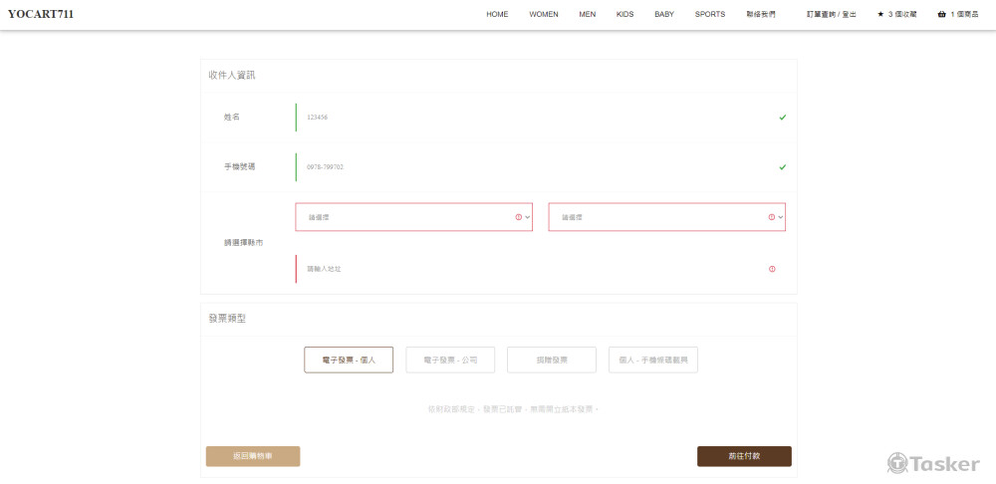Choose the 捐贈發票 invoice option
The image size is (996, 484).
pos(552,360)
